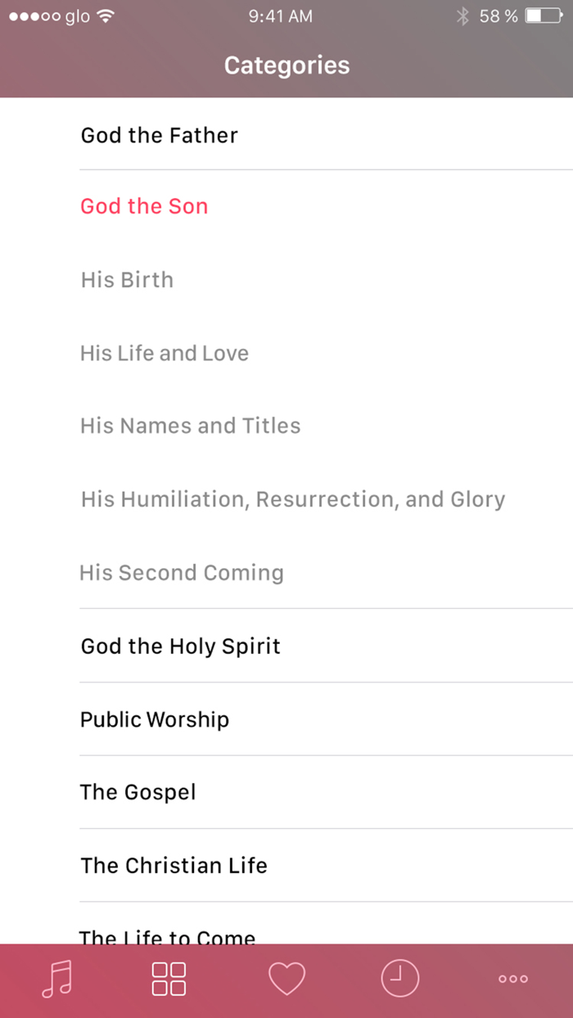
Task: Select His Birth subcategory
Action: [127, 280]
